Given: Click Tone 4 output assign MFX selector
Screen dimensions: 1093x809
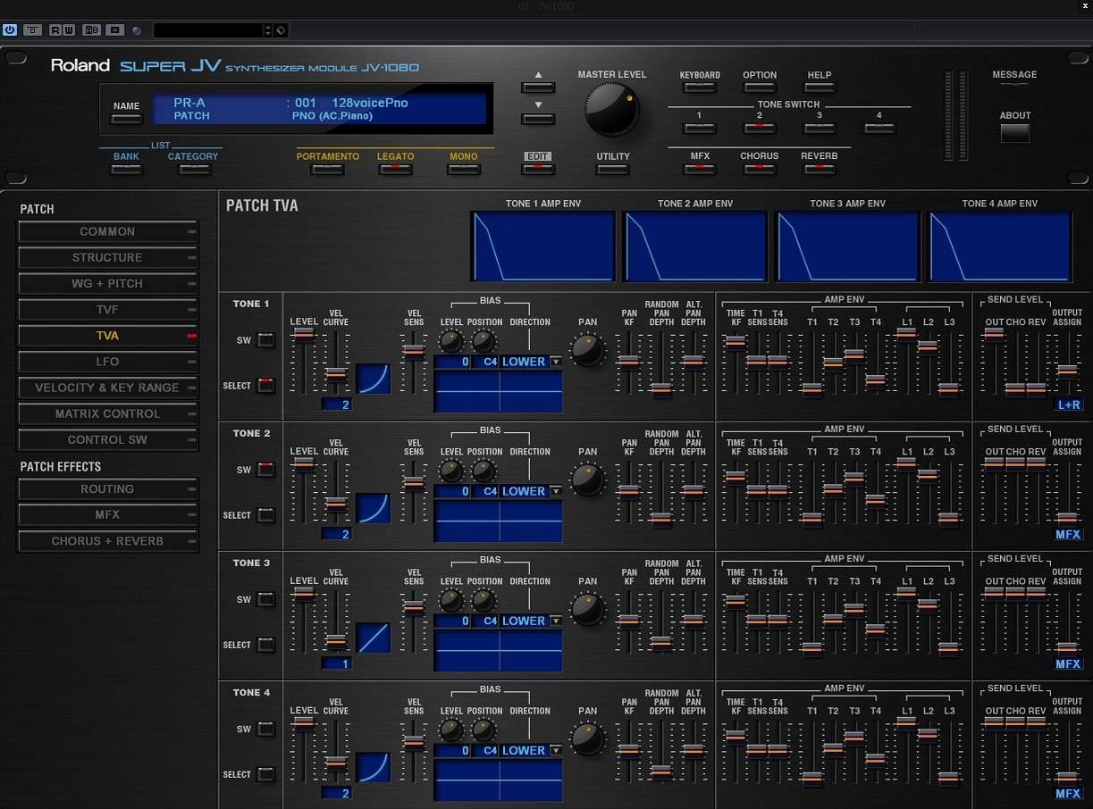Looking at the screenshot, I should 1069,794.
